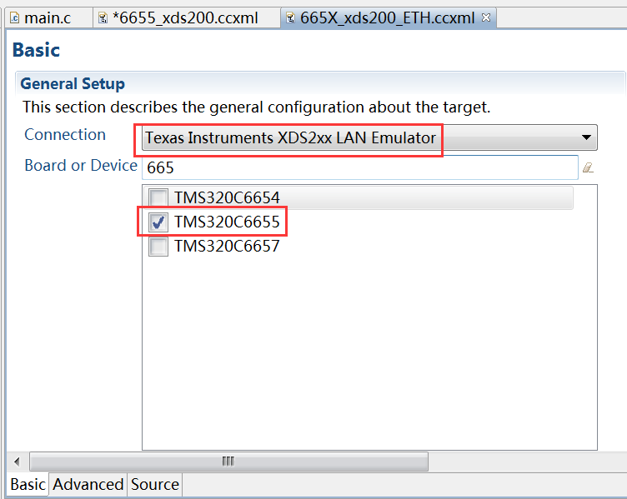The image size is (627, 499).
Task: Select the TMS320C6655 list row text
Action: tap(227, 222)
